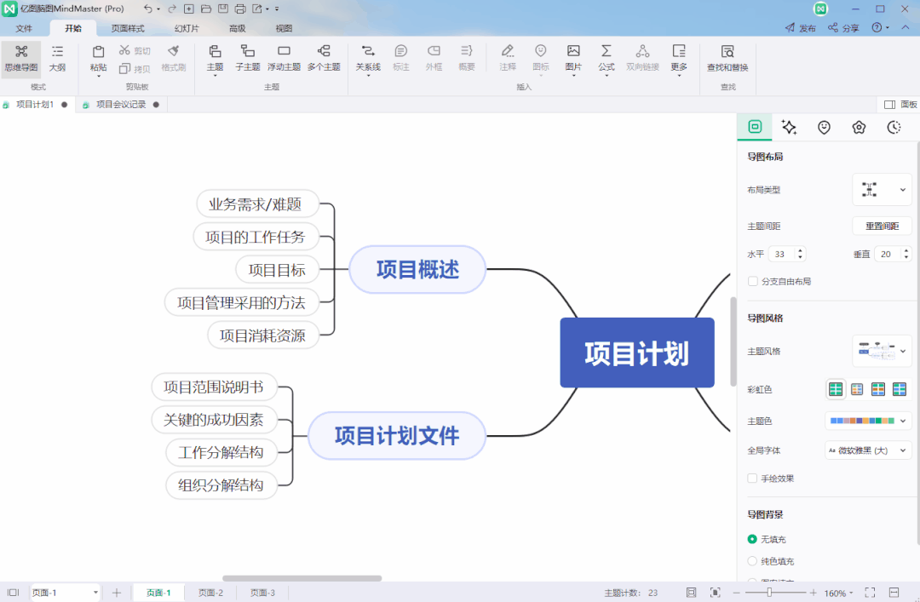Select 纯色填充 background option
This screenshot has width=920, height=602.
pos(752,561)
